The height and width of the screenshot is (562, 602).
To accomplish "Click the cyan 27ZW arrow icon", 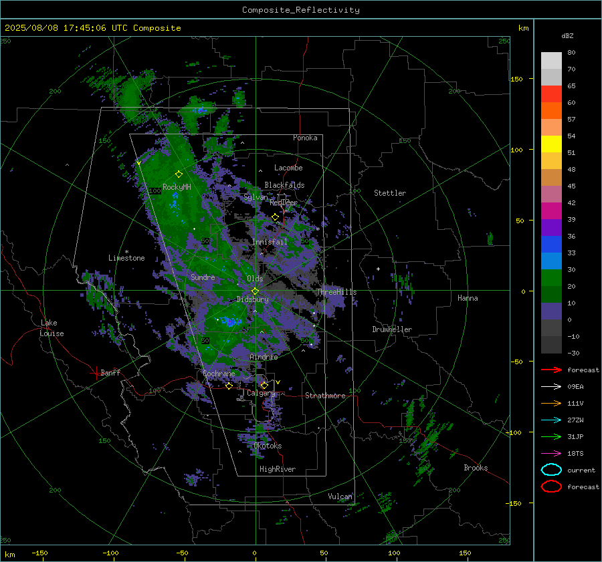I will click(551, 420).
